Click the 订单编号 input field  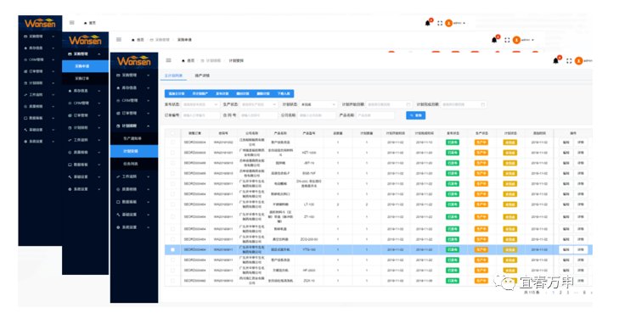[200, 115]
